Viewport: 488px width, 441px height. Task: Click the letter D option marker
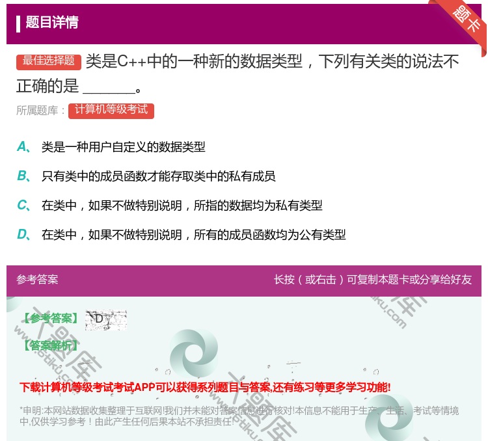pos(23,235)
